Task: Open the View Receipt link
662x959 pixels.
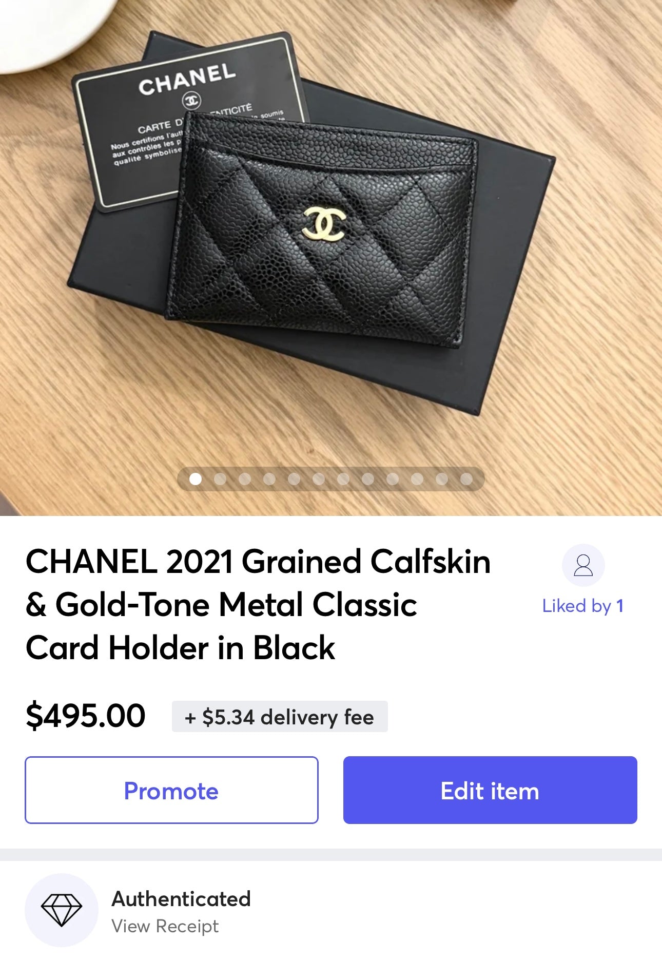Action: click(165, 926)
